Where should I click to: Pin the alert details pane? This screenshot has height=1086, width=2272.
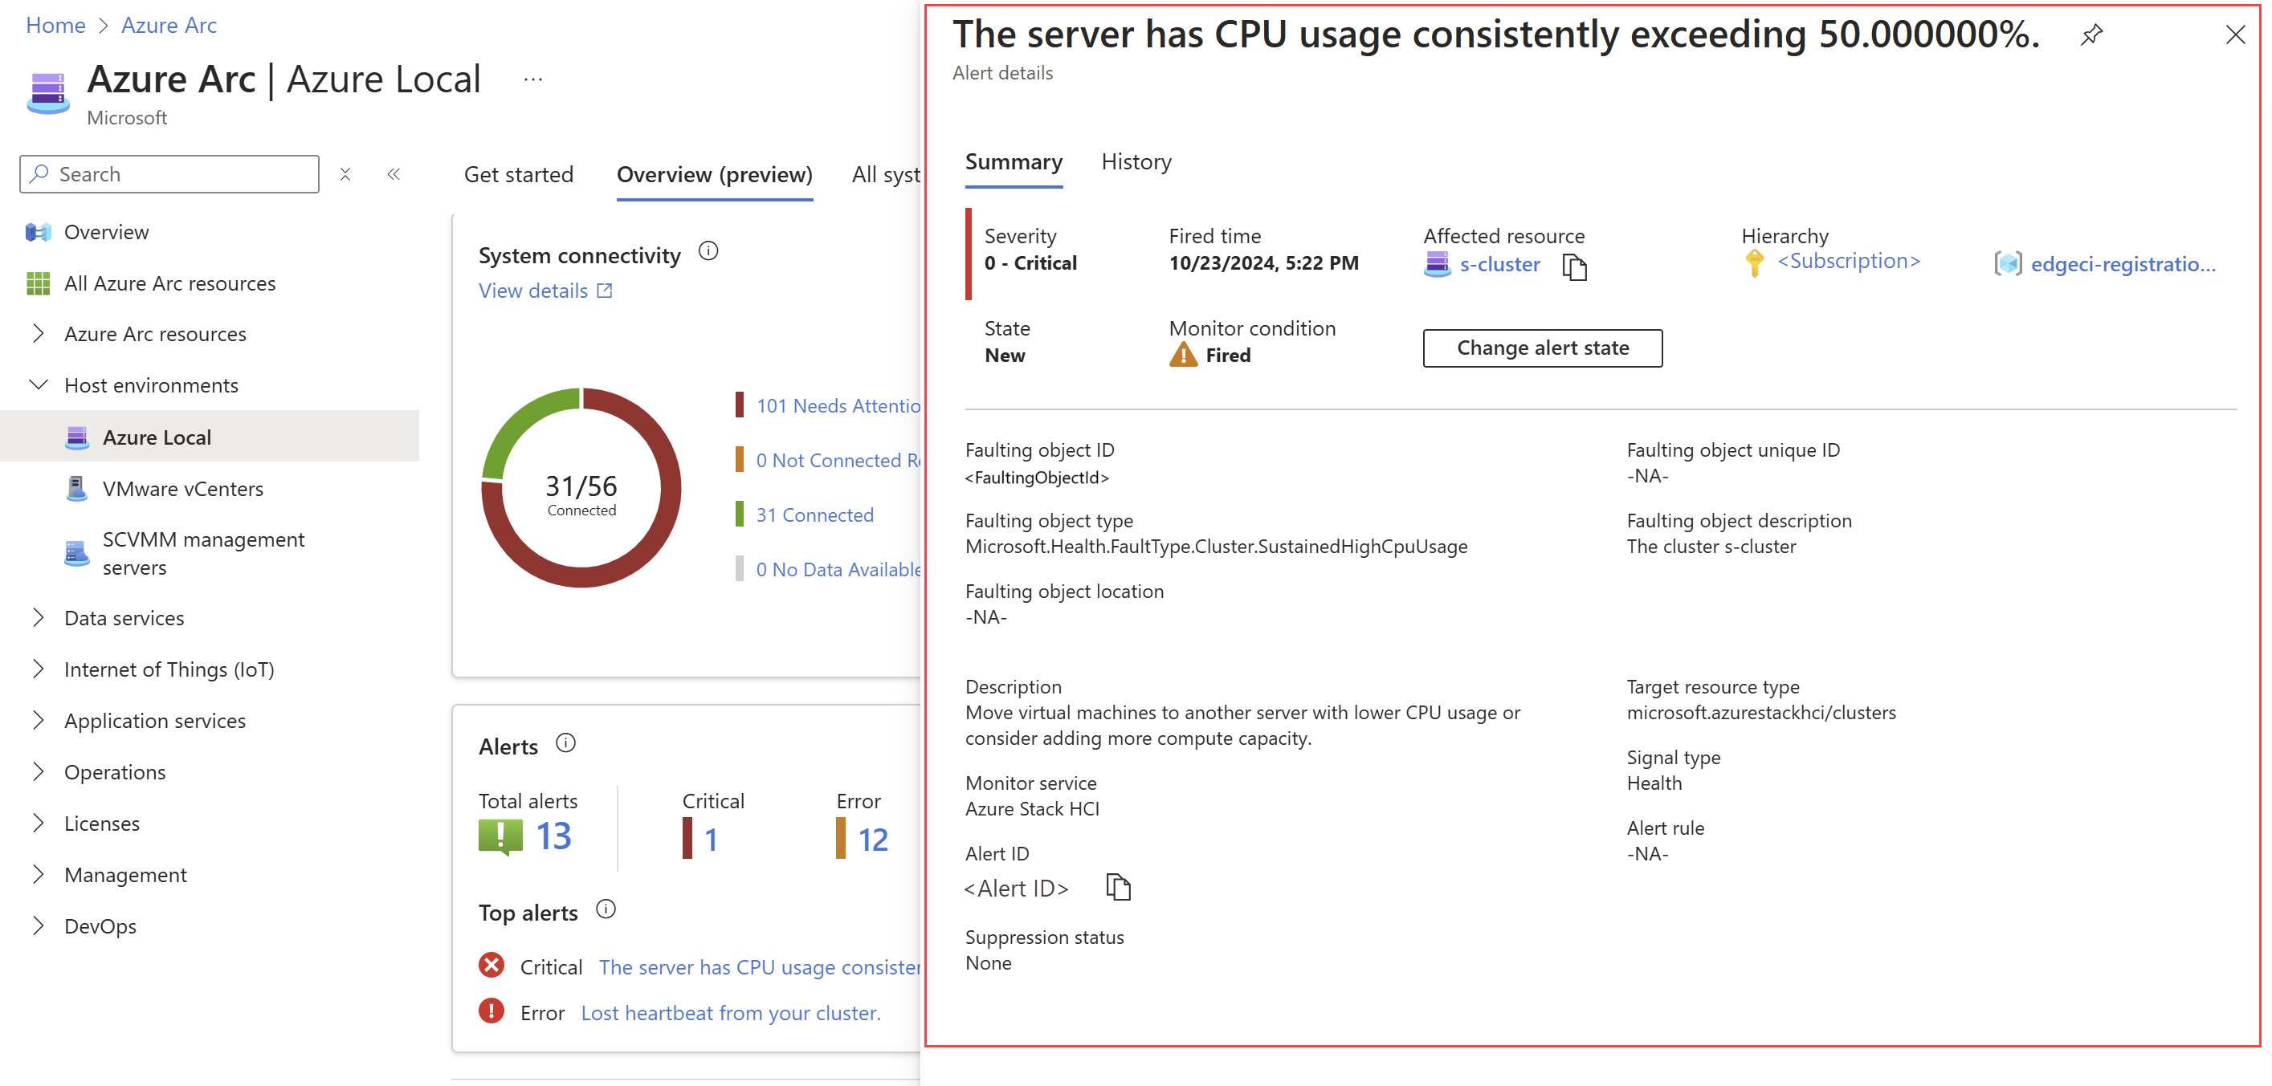pos(2091,35)
